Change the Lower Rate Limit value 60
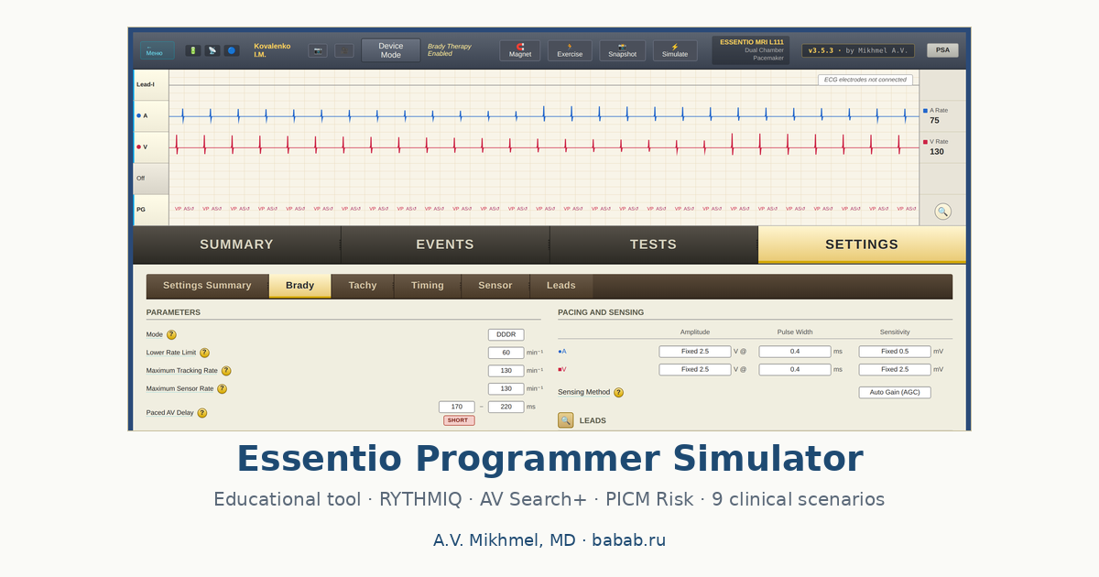The height and width of the screenshot is (577, 1099). pos(506,353)
